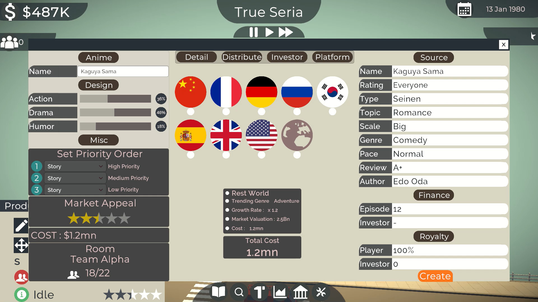The height and width of the screenshot is (302, 538).
Task: Select the Detail tab
Action: [196, 57]
